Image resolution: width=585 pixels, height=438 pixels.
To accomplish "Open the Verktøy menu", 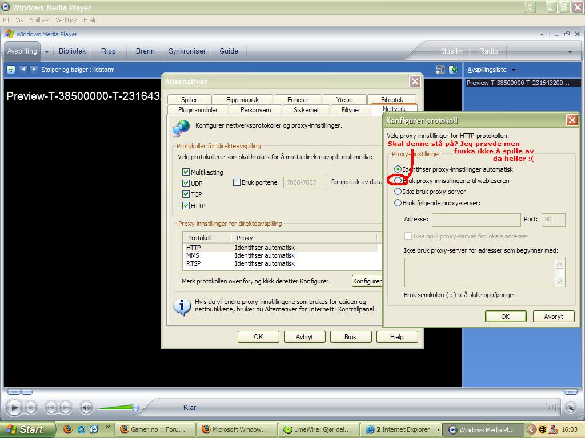I will coord(66,20).
